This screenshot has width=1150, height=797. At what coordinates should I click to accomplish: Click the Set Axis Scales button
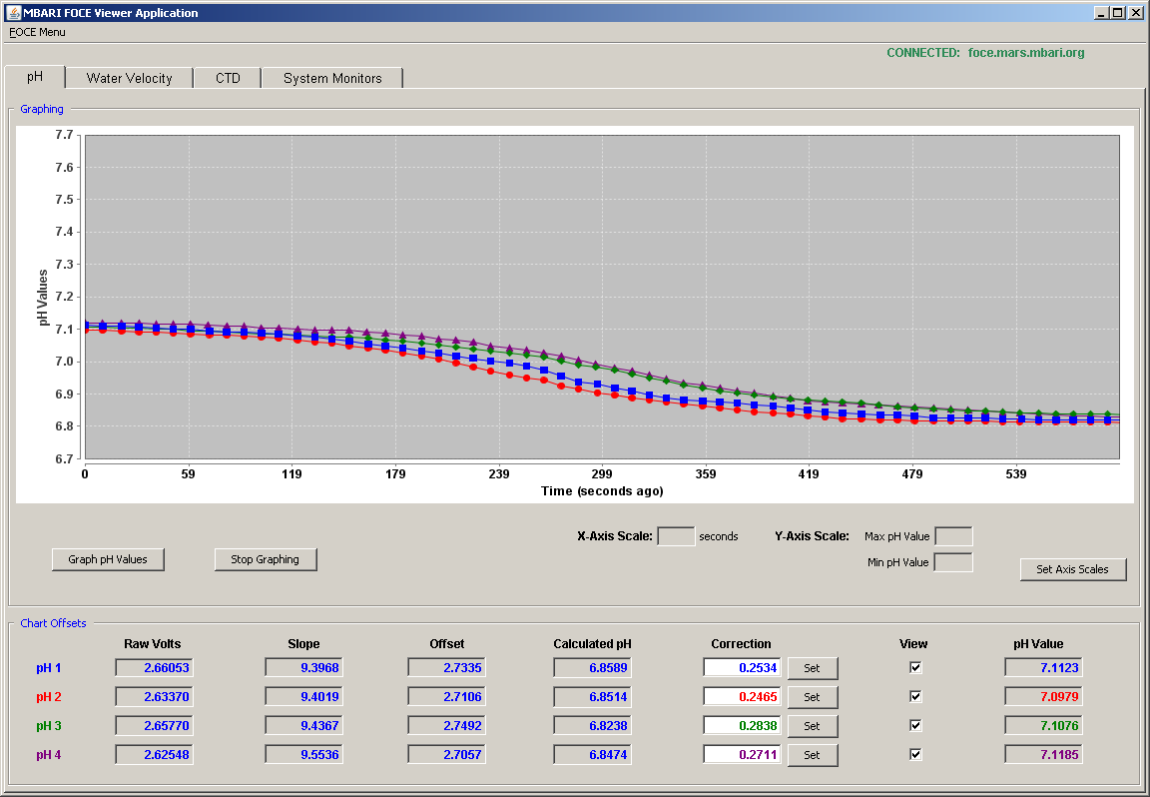click(x=1073, y=569)
